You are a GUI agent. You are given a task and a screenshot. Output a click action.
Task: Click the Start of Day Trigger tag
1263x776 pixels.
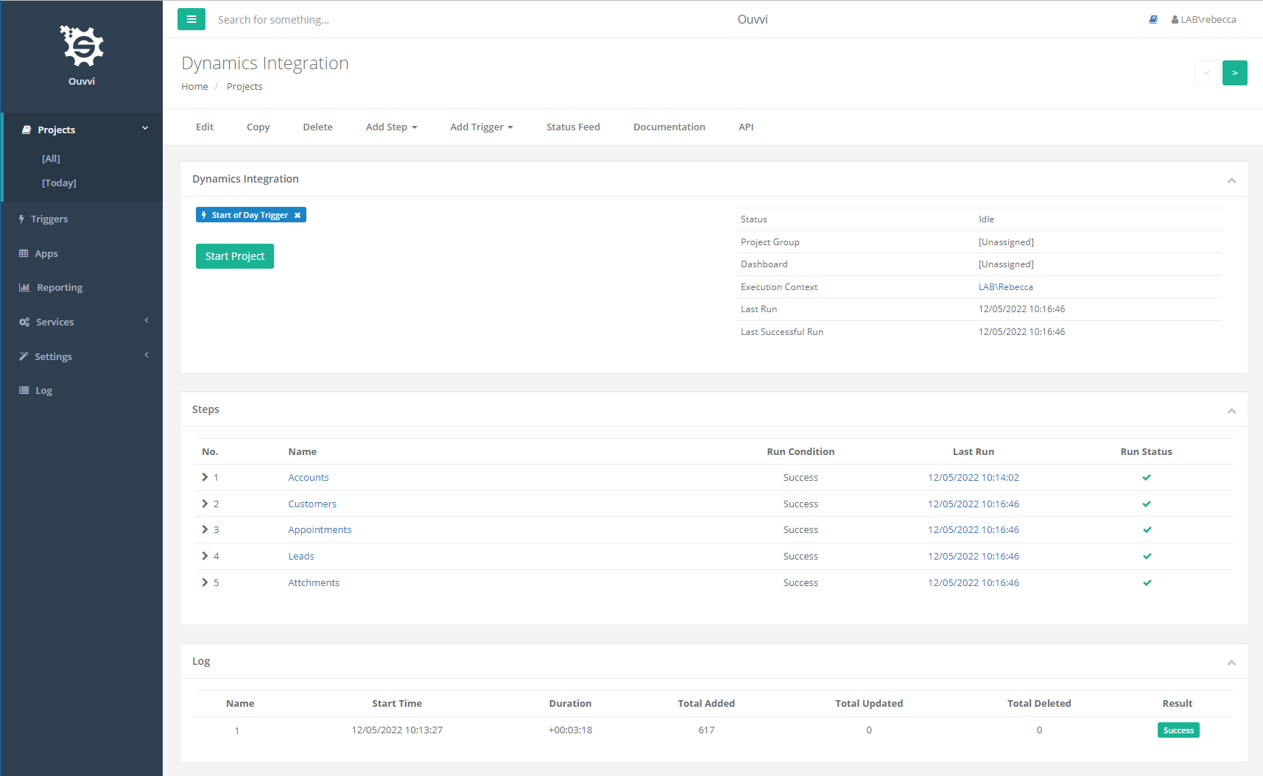[250, 215]
